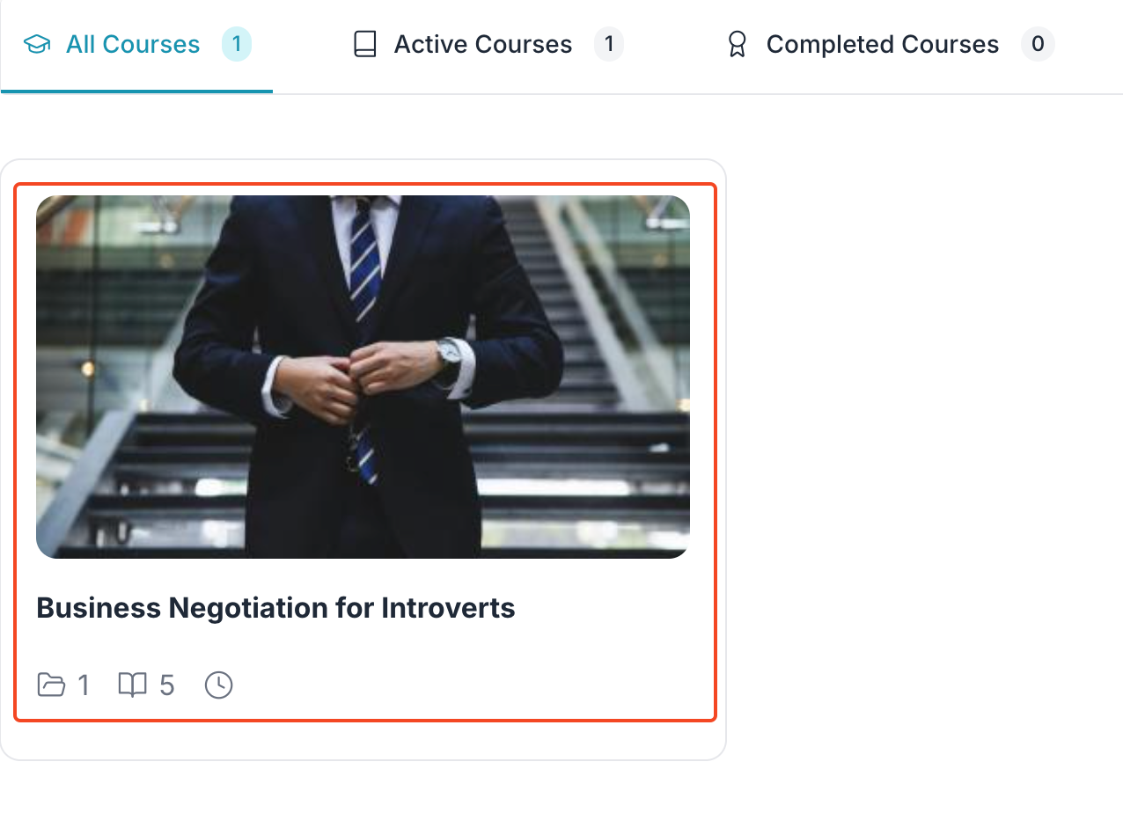Open the Business Negotiation for Introverts course title
The height and width of the screenshot is (813, 1123).
coord(275,607)
